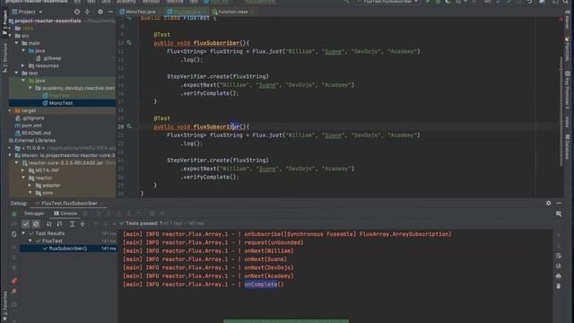574x323 pixels.
Task: Collapse the FluxTest node in test results
Action: [30, 241]
